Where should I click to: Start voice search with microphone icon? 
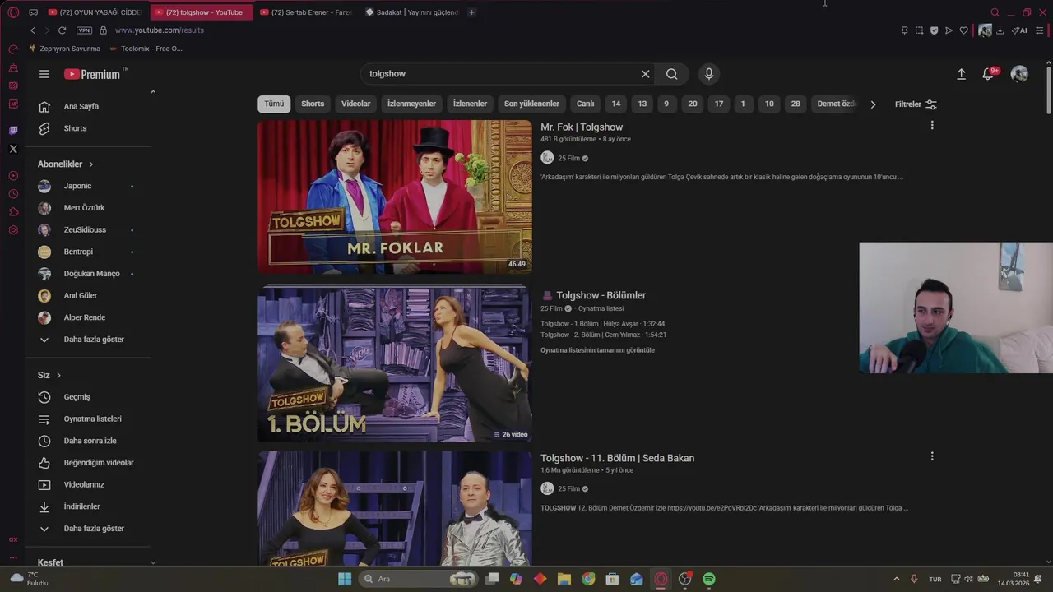coord(709,74)
